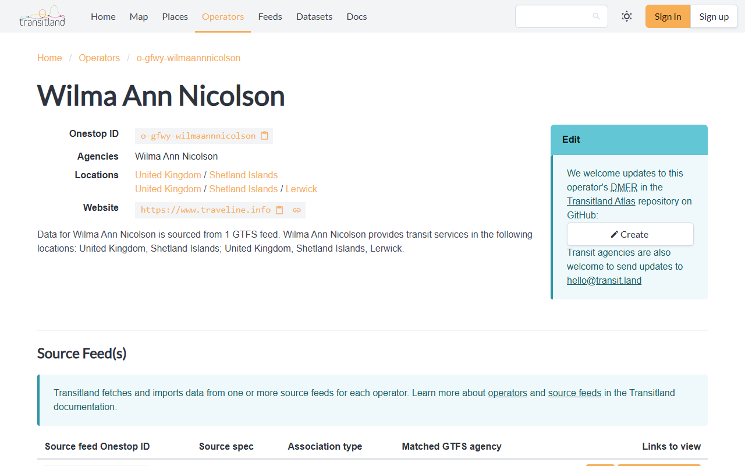Open the Feeds nav item
The width and height of the screenshot is (745, 466).
(270, 16)
